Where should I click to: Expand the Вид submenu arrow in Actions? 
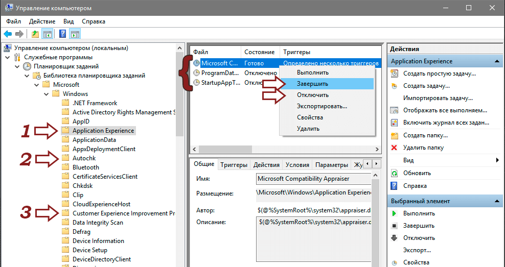(497, 160)
